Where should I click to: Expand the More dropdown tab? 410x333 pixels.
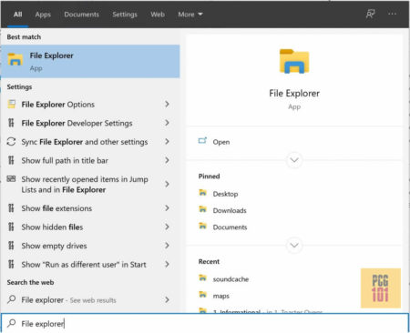[190, 15]
